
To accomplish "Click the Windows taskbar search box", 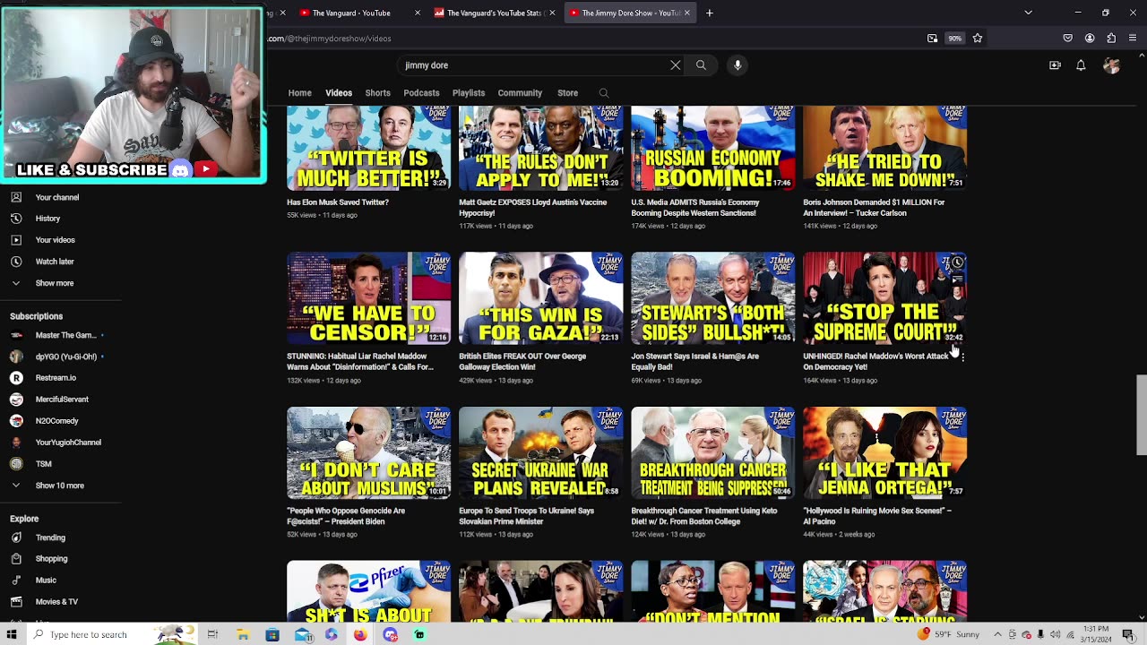I will (113, 634).
